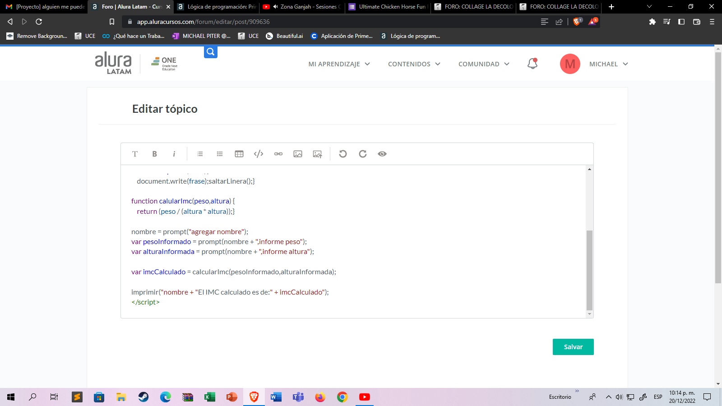The height and width of the screenshot is (406, 722).
Task: Open the site search with the magnifier icon
Action: (211, 52)
